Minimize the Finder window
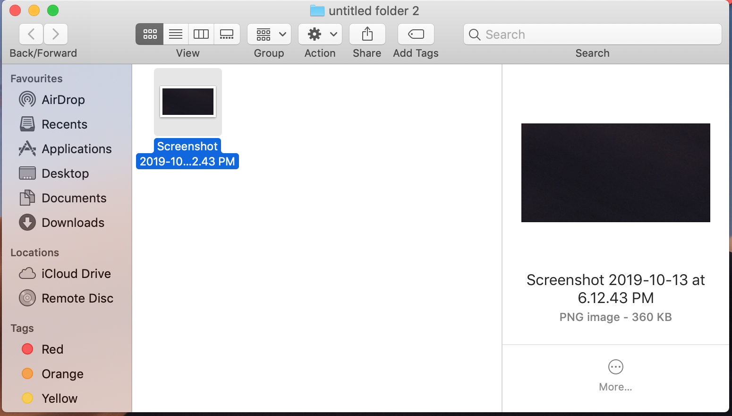732x416 pixels. click(x=34, y=10)
